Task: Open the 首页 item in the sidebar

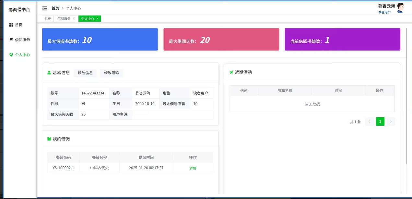Action: pyautogui.click(x=18, y=25)
